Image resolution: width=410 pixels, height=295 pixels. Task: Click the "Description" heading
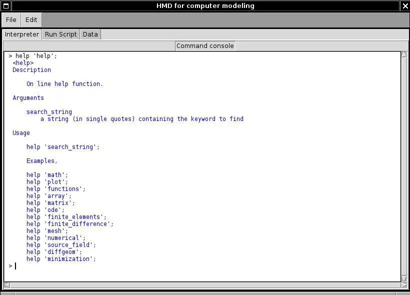tap(31, 70)
